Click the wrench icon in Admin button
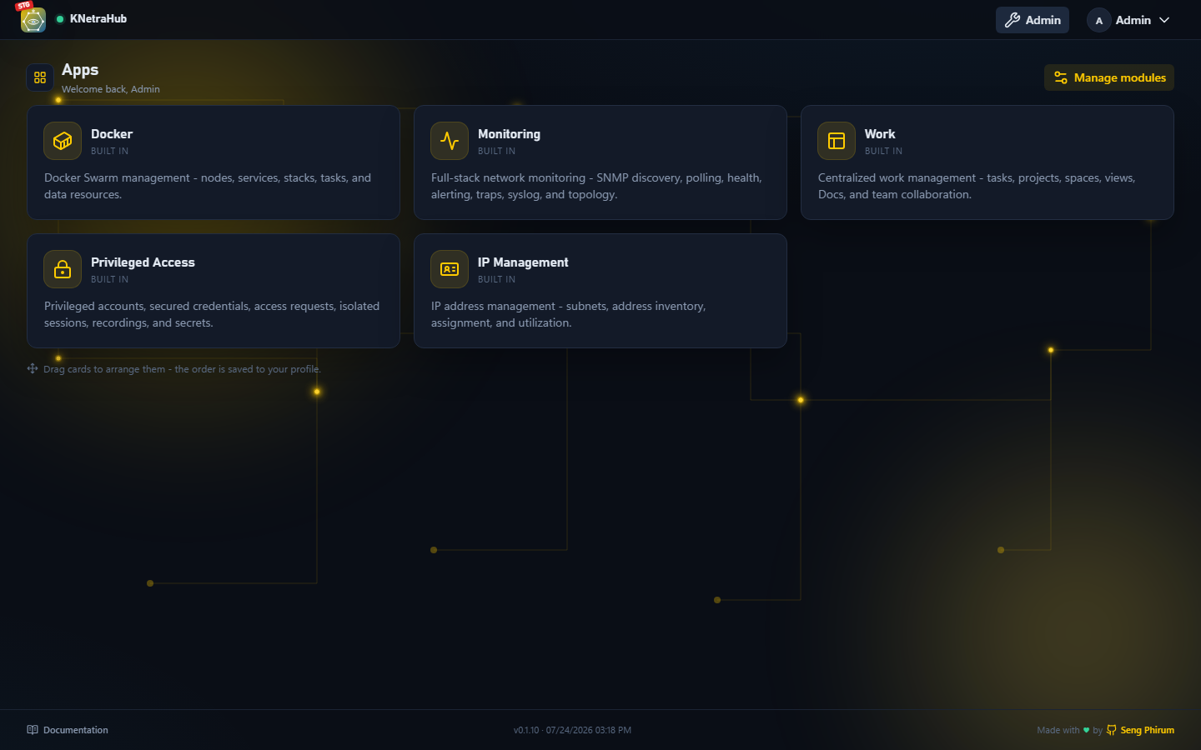The image size is (1201, 750). pyautogui.click(x=1013, y=20)
